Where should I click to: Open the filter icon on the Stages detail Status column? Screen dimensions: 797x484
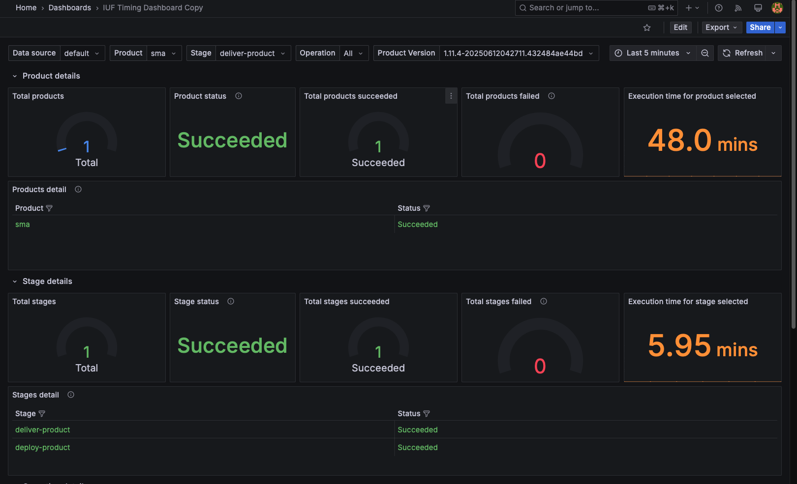tap(427, 413)
